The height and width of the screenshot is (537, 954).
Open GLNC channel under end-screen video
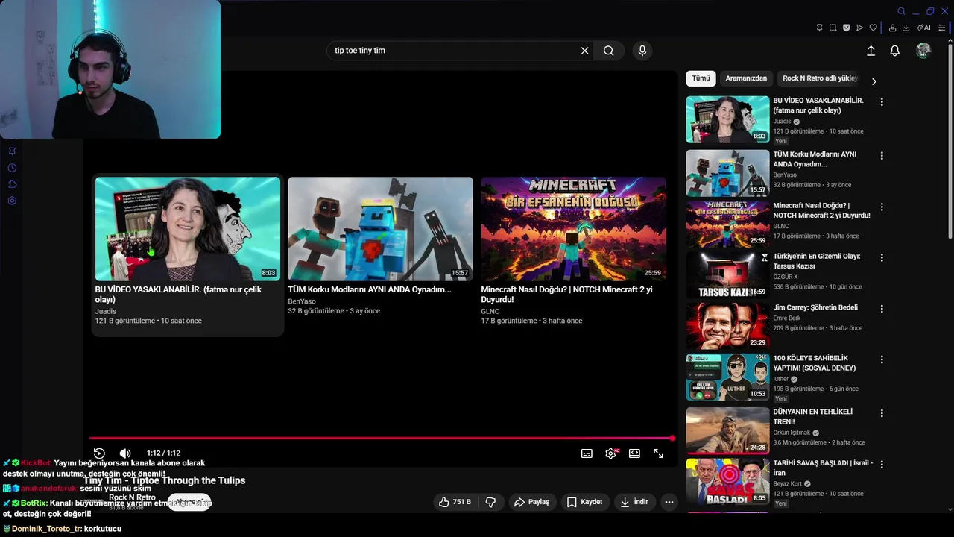[490, 311]
